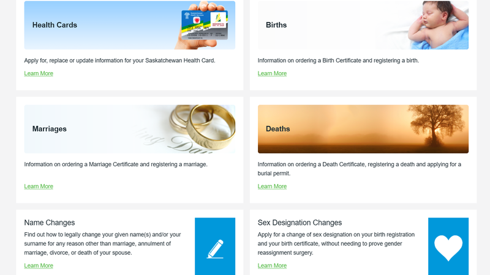
Task: Select the Sex Designation Changes heading
Action: tap(300, 222)
